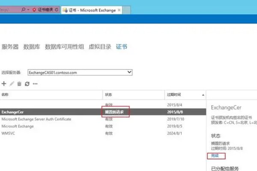Switch to 证书 - Microsoft Exchange browser tab
The width and height of the screenshot is (257, 171).
[92, 10]
